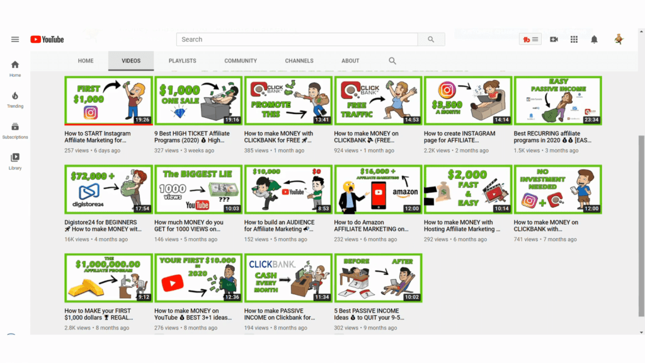
Task: Click the create video camera icon
Action: [554, 40]
